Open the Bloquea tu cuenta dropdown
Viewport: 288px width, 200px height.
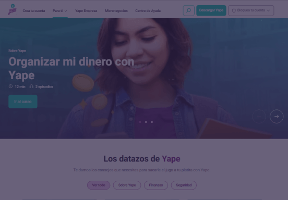tap(251, 10)
